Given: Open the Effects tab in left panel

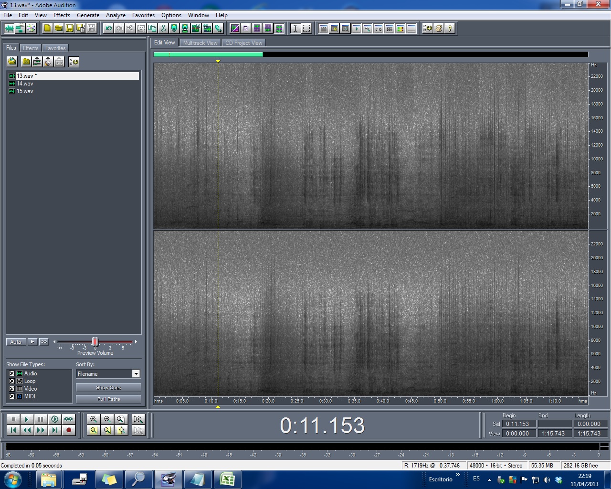Looking at the screenshot, I should click(x=31, y=48).
